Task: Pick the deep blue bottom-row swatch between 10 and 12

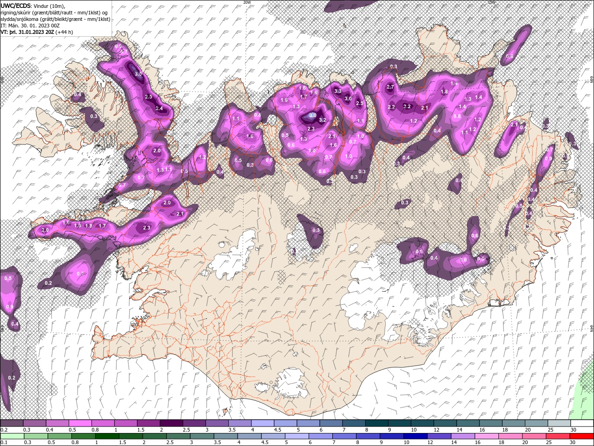Action: click(415, 436)
